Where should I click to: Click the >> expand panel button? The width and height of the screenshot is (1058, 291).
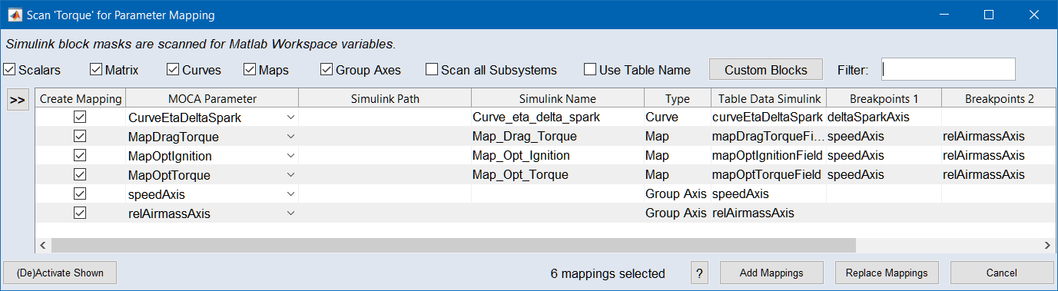pyautogui.click(x=17, y=100)
